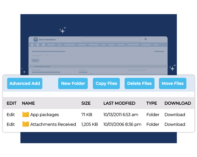Click Edit for App packages row
The image size is (197, 157).
(x=11, y=115)
